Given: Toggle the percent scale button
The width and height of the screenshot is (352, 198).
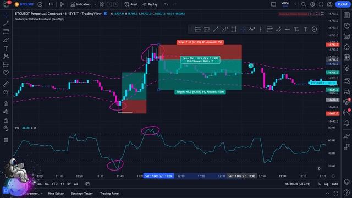Looking at the screenshot, I should 319,184.
